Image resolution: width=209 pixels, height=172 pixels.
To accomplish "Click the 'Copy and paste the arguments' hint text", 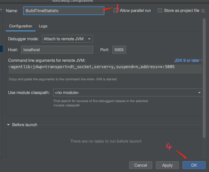I will pos(63,79).
